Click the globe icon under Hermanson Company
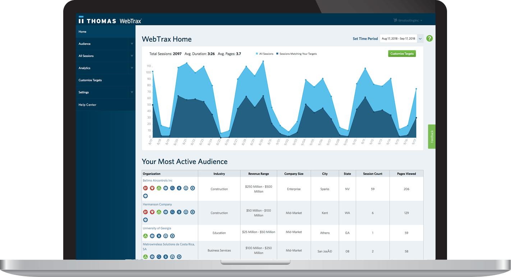 (166, 212)
